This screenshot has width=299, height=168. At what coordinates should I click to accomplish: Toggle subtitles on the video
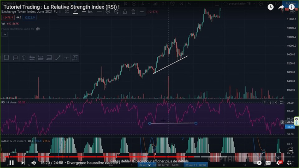point(268,163)
